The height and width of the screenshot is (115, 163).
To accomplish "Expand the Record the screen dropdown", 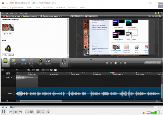I will (x=13, y=16).
